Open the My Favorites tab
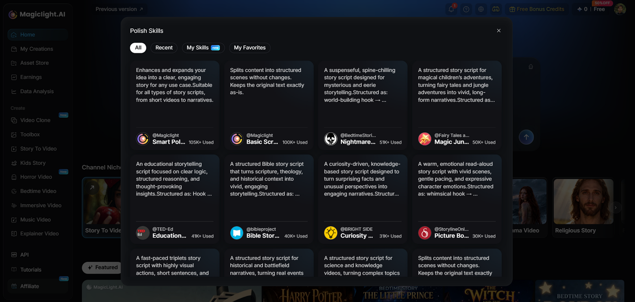Screen dimensions: 635x302 coord(250,48)
